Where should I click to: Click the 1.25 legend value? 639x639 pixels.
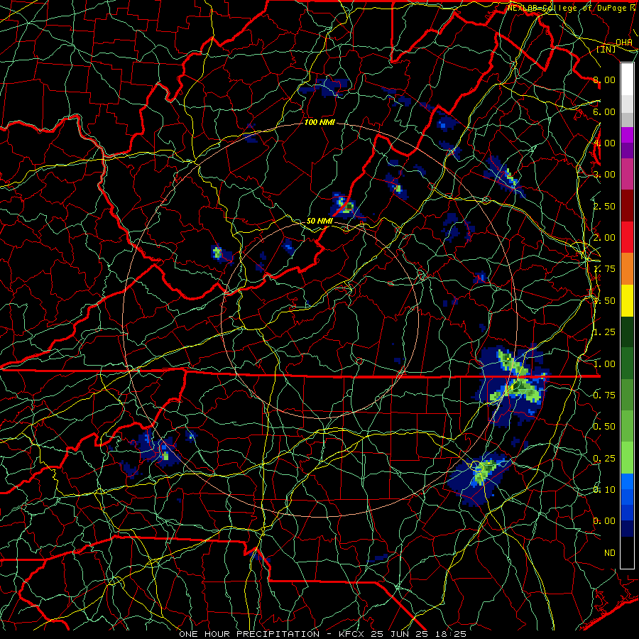point(604,332)
